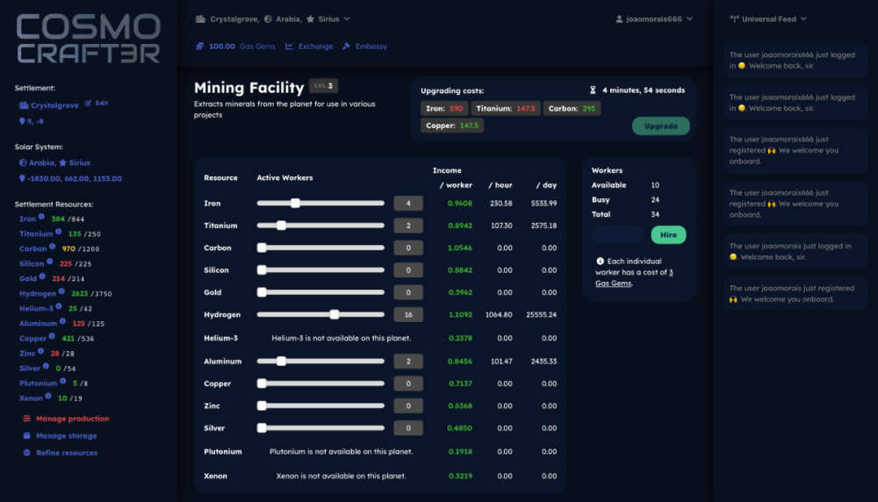Click the Hire workers button
The height and width of the screenshot is (502, 878).
(x=668, y=235)
